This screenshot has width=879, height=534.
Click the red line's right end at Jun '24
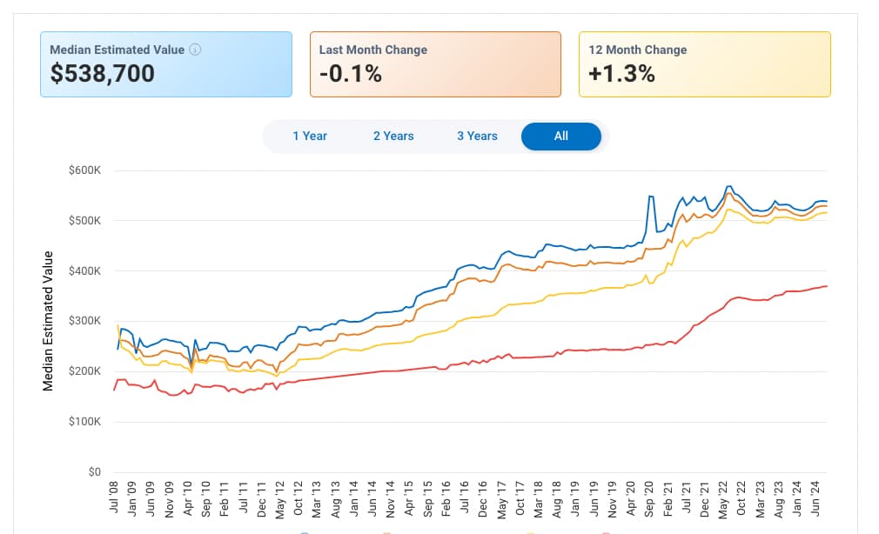point(825,286)
